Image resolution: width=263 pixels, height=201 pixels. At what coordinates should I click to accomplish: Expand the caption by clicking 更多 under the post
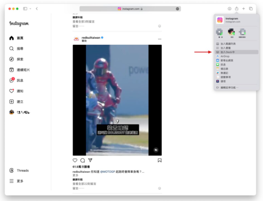coord(75,175)
